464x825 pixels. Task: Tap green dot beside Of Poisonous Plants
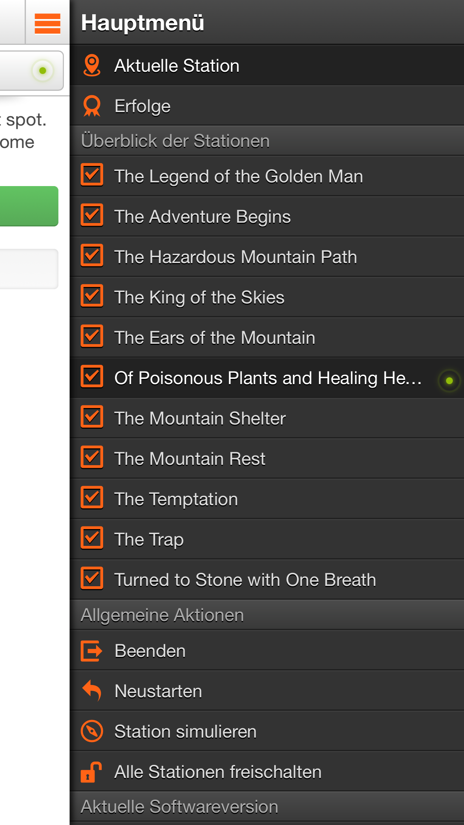(x=449, y=380)
